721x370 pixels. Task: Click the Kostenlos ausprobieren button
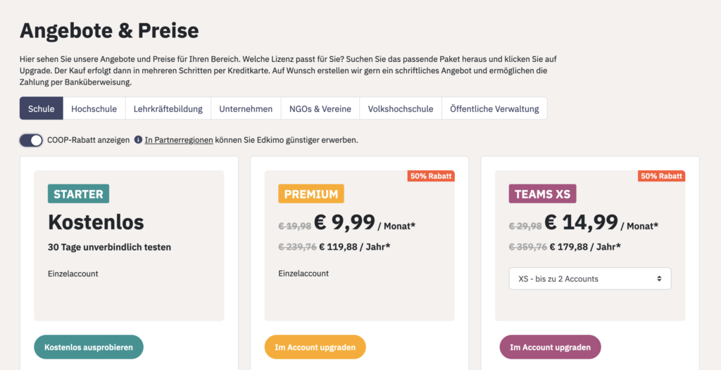[x=89, y=347]
